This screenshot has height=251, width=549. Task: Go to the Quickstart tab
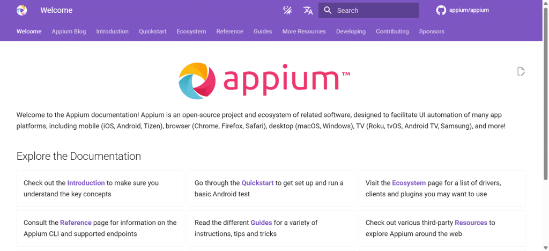pyautogui.click(x=152, y=32)
